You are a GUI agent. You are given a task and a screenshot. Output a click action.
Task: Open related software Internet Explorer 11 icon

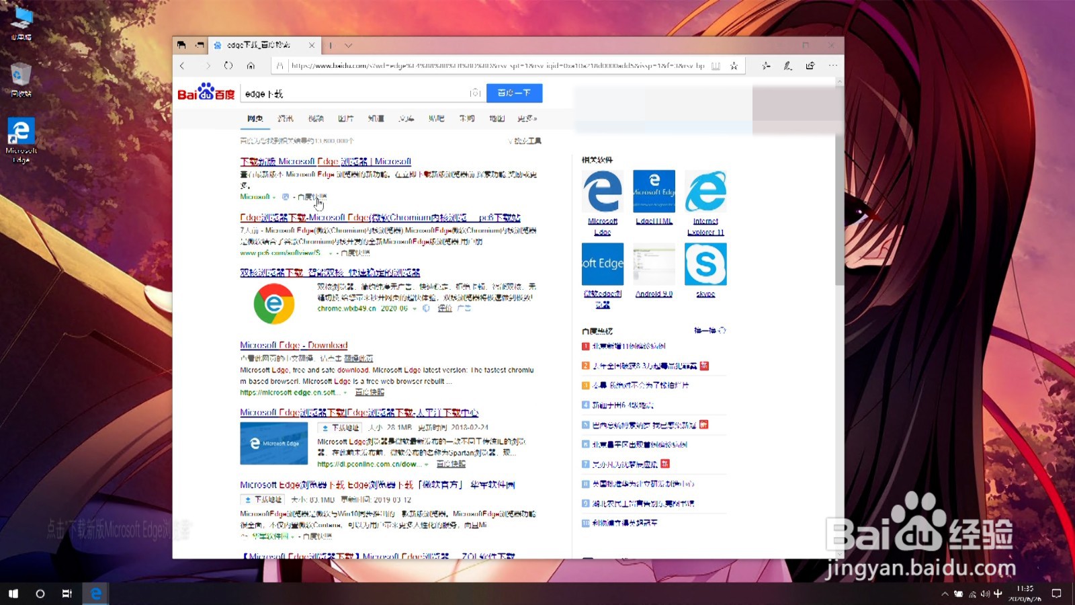click(x=705, y=192)
